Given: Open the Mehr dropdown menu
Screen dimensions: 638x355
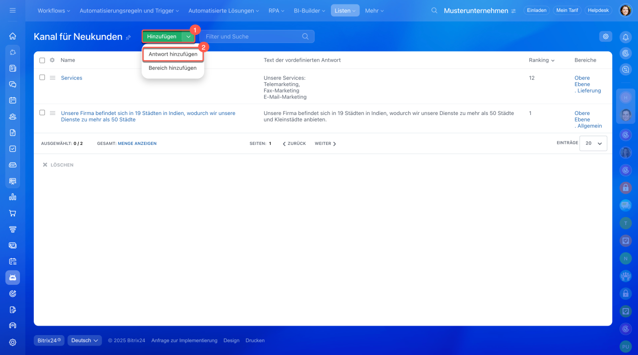Looking at the screenshot, I should pos(374,10).
